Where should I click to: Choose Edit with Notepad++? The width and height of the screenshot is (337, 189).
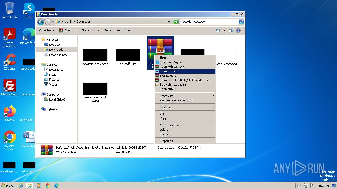coord(185,85)
